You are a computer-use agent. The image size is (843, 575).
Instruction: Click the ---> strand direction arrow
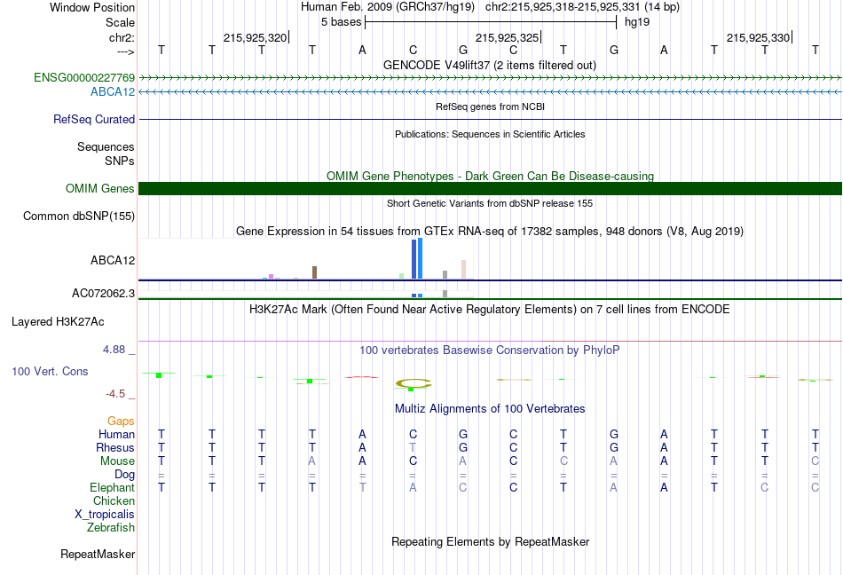tap(126, 51)
